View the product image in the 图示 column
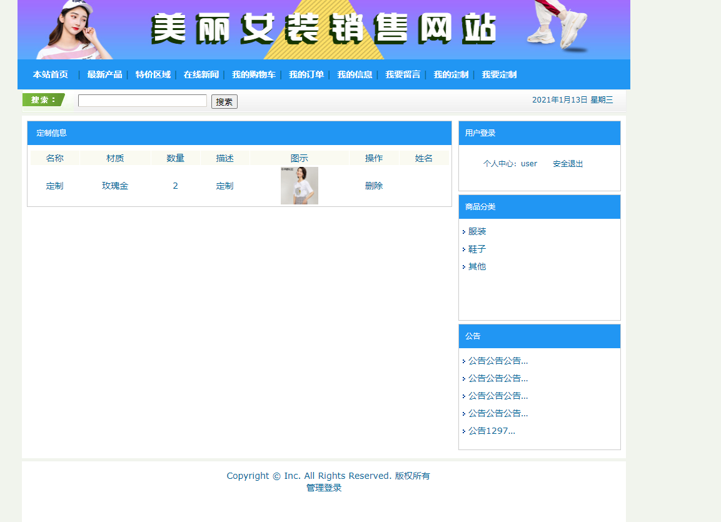The height and width of the screenshot is (522, 721). (299, 185)
